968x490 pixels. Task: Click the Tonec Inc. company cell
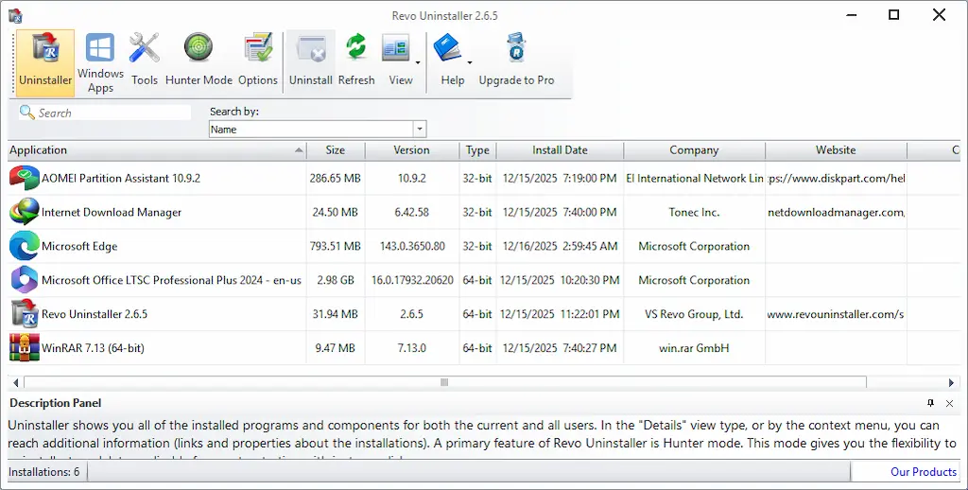(x=694, y=212)
